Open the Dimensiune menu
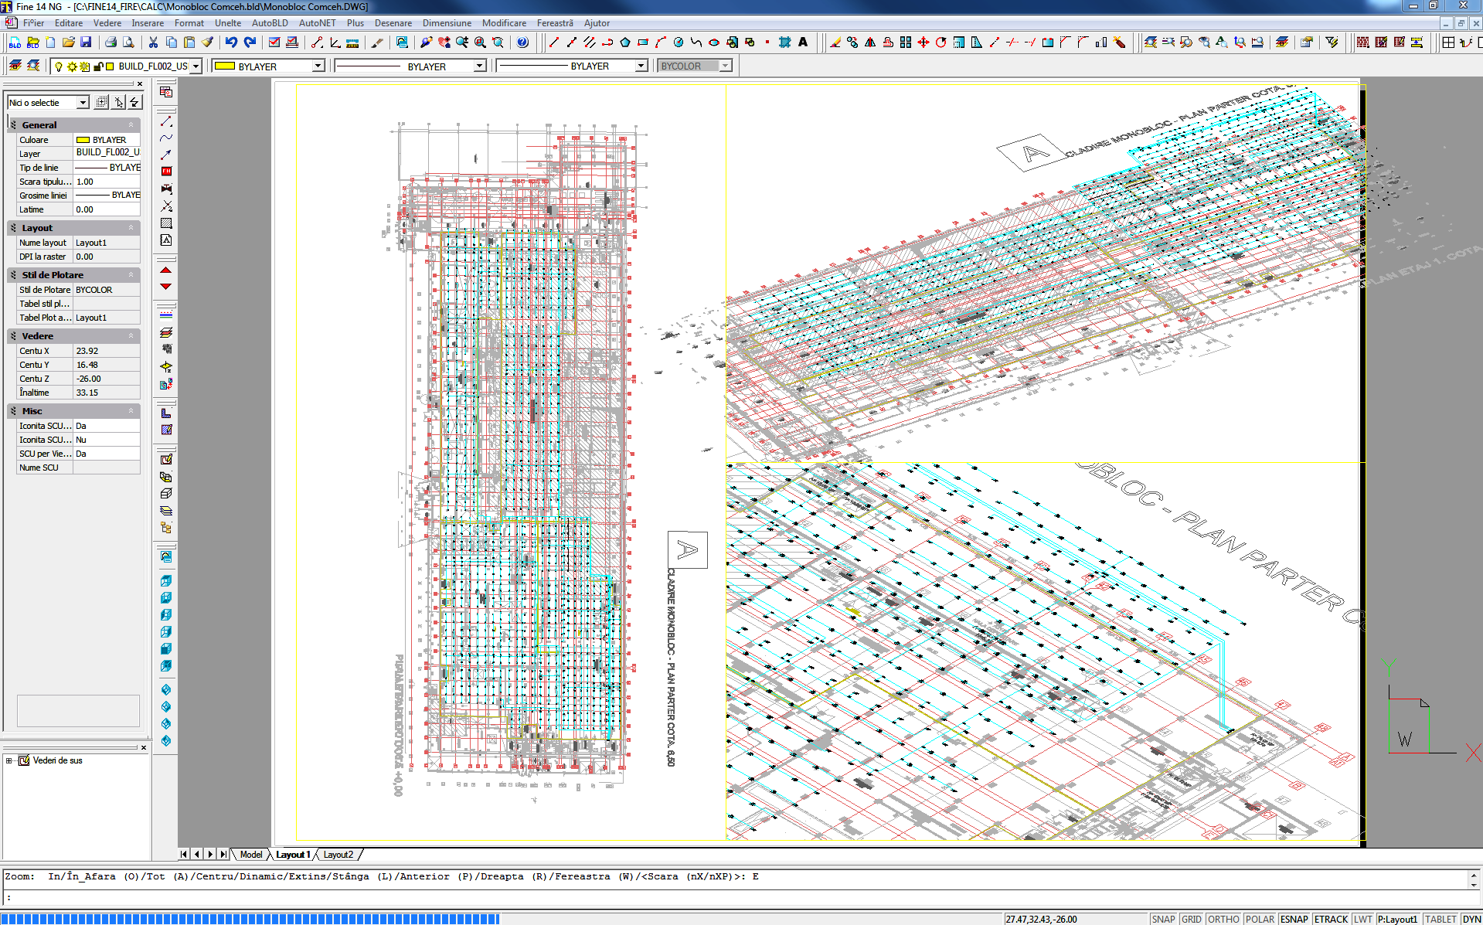1483x925 pixels. 447,23
